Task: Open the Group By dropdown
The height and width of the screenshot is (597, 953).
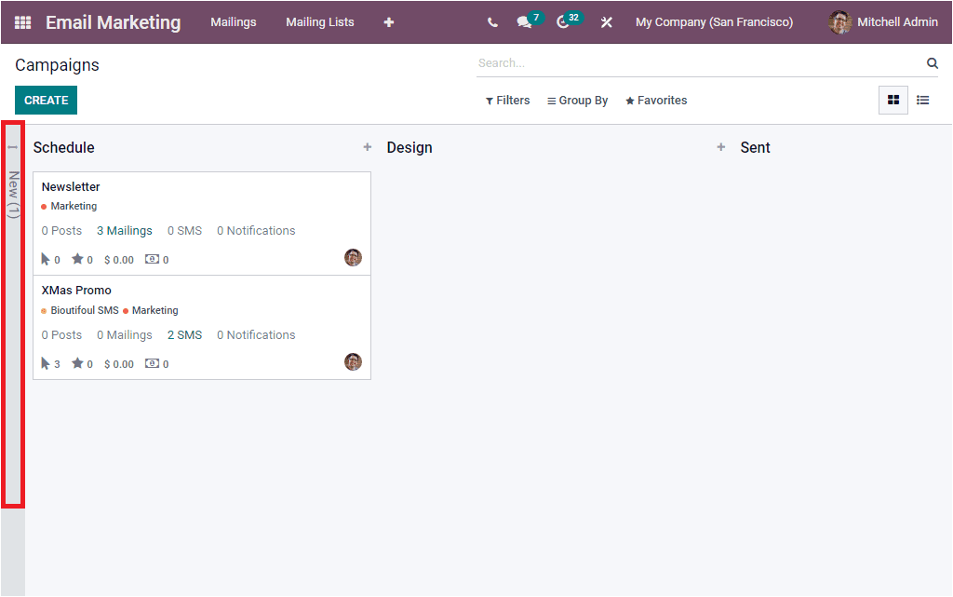Action: 577,100
